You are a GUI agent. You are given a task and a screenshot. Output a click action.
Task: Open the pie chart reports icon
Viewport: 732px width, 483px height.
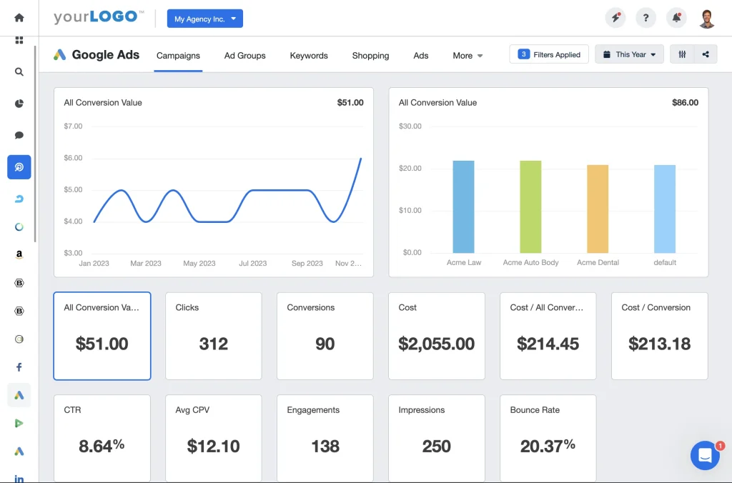click(19, 104)
